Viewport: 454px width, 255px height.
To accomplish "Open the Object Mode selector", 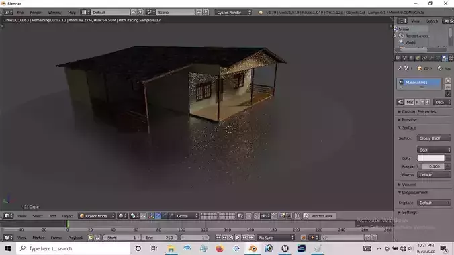I will [x=97, y=216].
